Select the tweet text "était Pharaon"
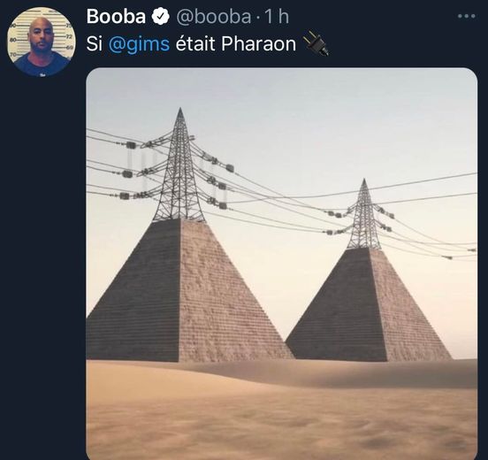The image size is (488, 460). click(x=235, y=44)
